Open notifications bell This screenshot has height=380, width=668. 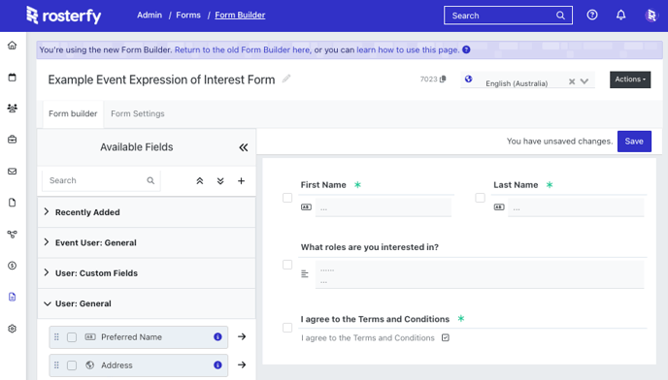(x=620, y=15)
